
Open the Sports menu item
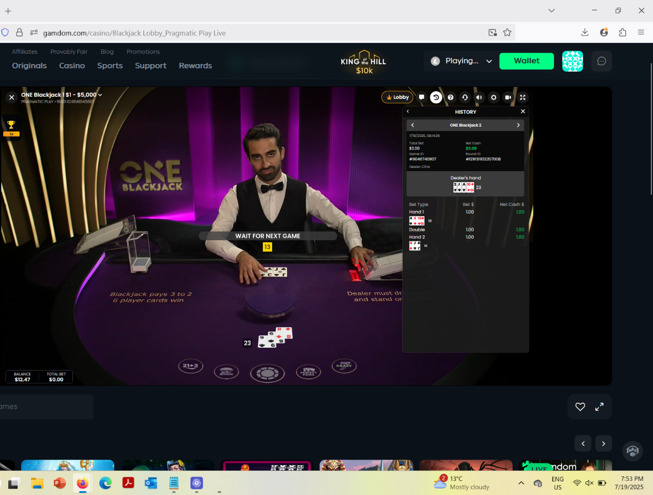pos(110,66)
